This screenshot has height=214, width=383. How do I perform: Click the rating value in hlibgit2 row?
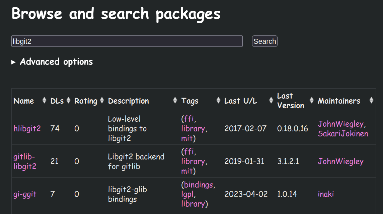click(x=77, y=128)
